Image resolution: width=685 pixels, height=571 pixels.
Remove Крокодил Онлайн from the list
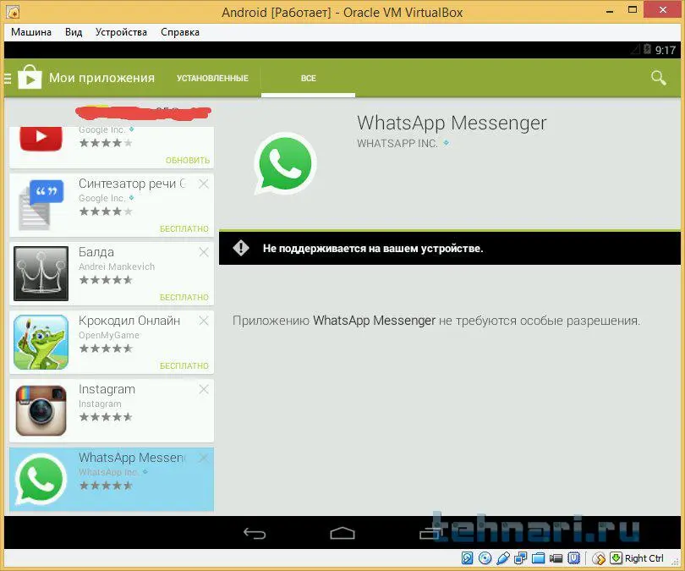tap(204, 321)
